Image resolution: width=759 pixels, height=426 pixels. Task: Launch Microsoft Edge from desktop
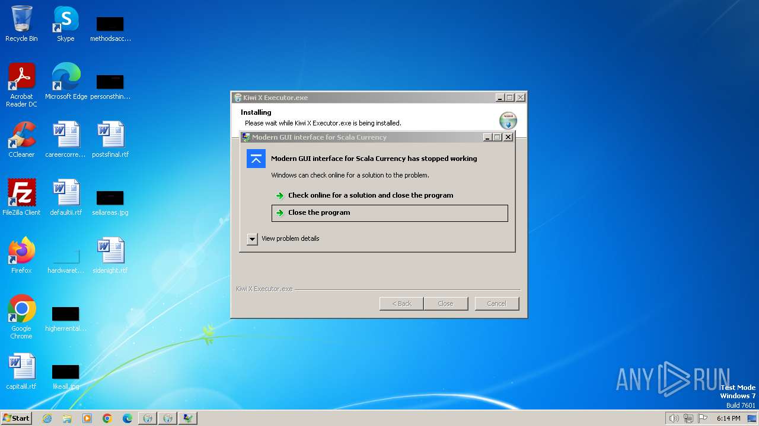click(x=66, y=82)
